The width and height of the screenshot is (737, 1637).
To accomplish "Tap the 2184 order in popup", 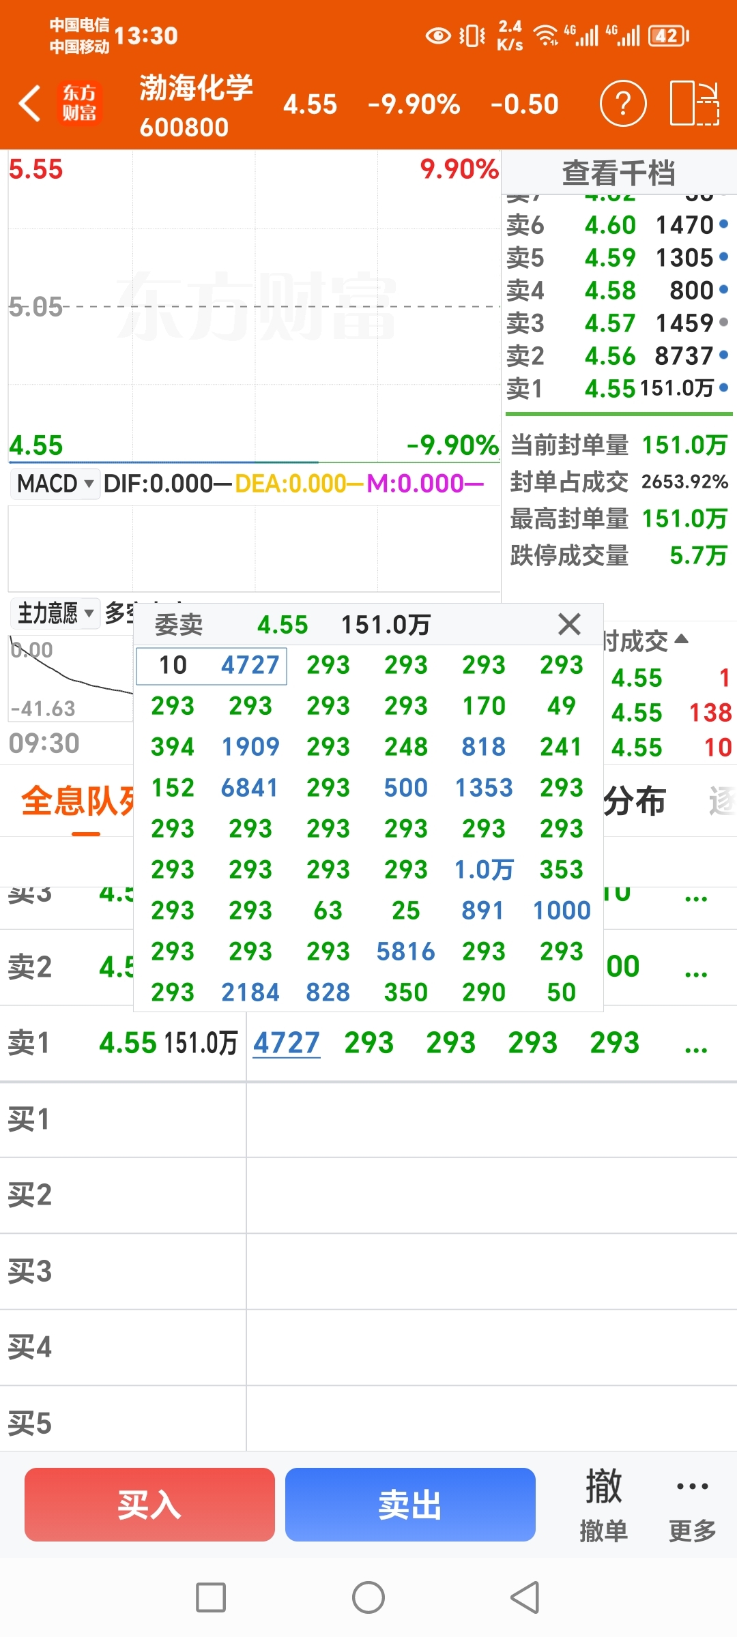I will click(250, 992).
